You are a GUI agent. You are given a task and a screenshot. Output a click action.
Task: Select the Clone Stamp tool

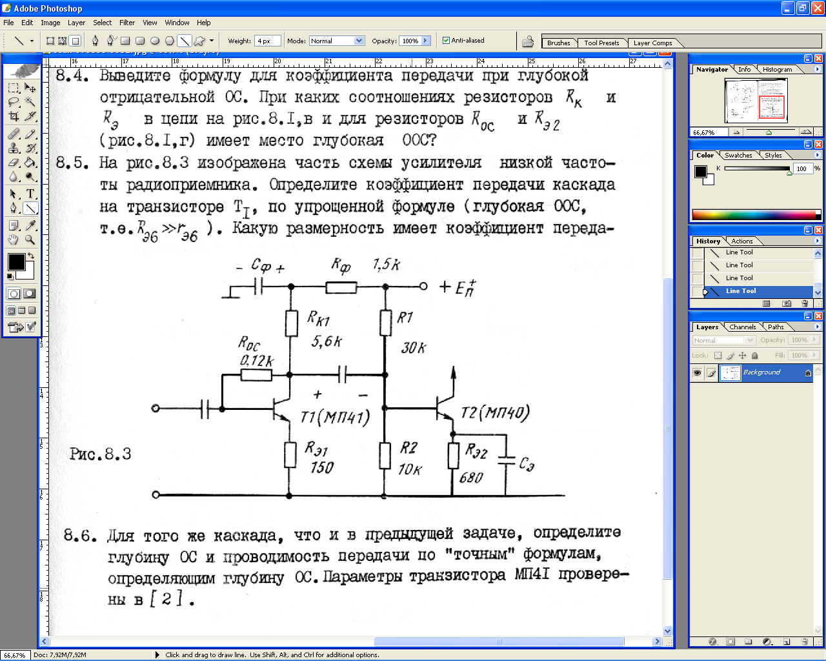click(x=14, y=148)
